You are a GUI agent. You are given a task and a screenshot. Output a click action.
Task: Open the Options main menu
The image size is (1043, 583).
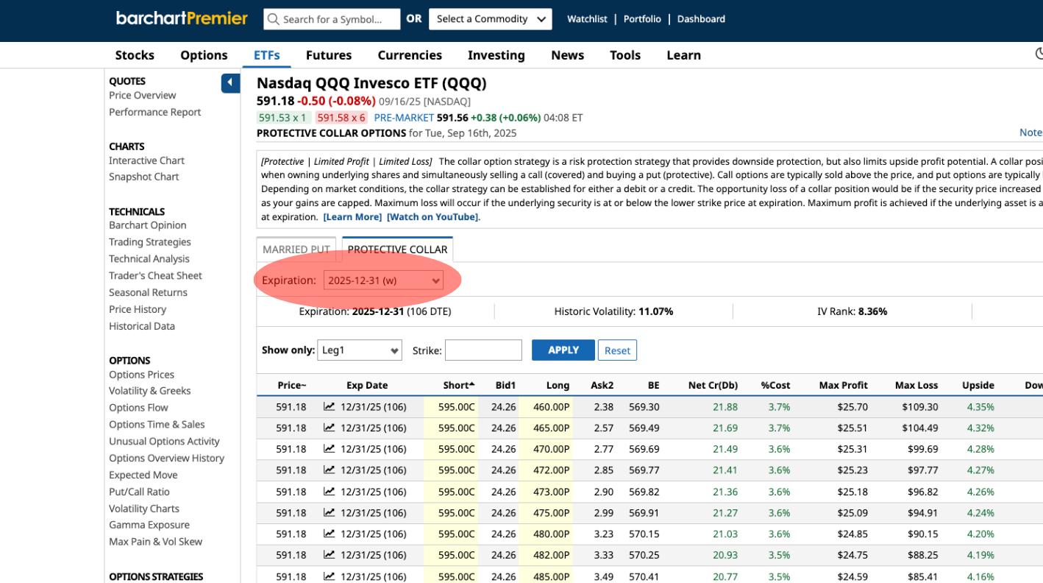(x=204, y=55)
